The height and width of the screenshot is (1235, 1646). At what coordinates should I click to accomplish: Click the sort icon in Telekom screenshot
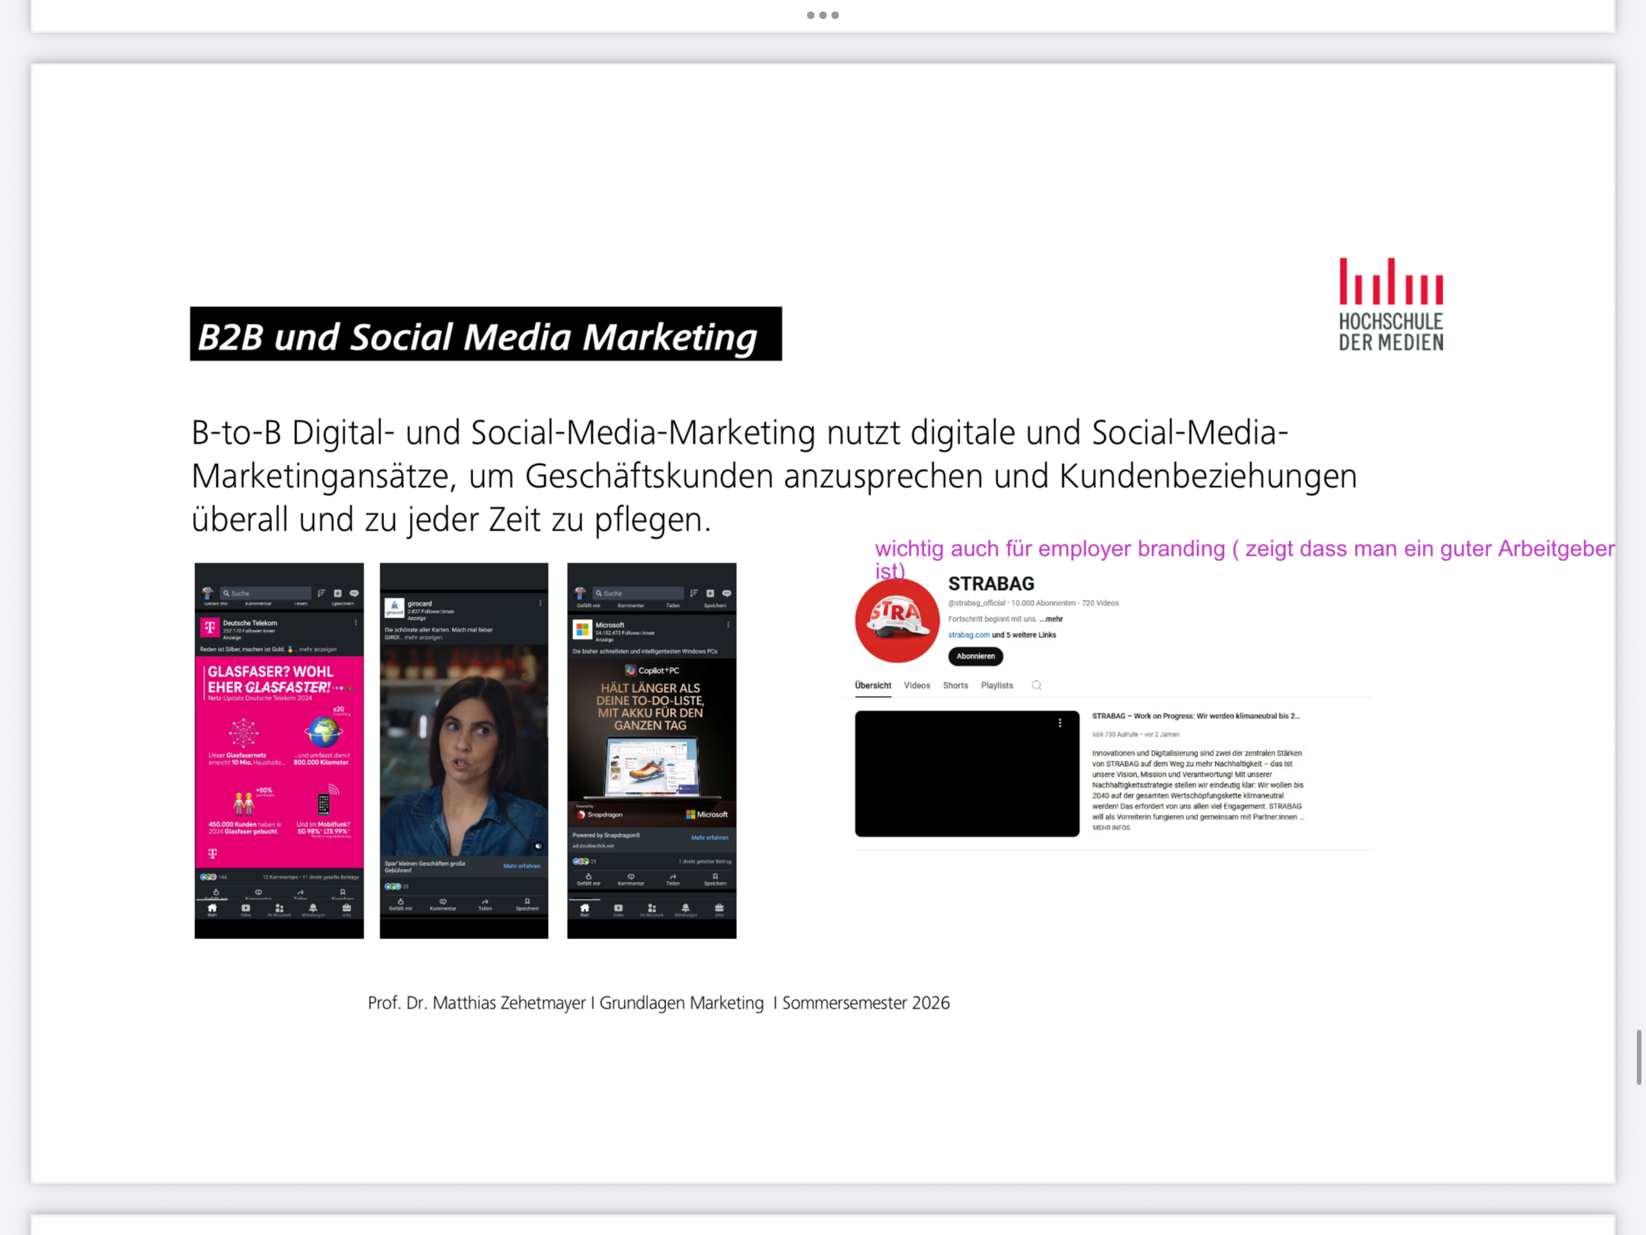322,593
